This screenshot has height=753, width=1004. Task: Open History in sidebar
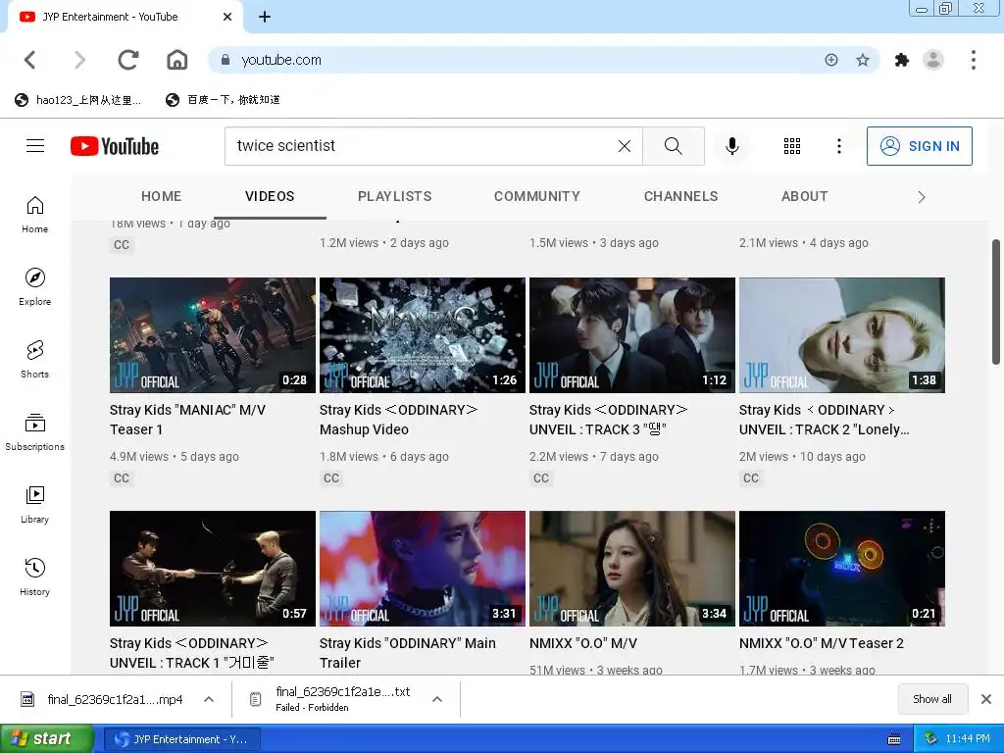[x=34, y=577]
